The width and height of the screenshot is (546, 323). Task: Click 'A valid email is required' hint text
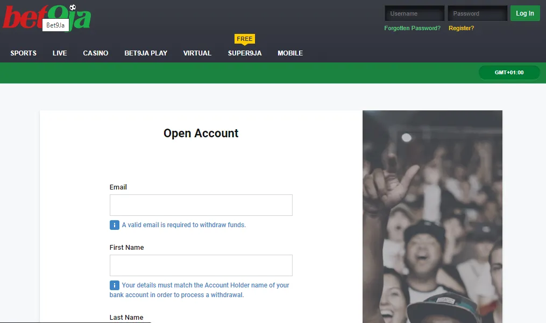tap(184, 225)
